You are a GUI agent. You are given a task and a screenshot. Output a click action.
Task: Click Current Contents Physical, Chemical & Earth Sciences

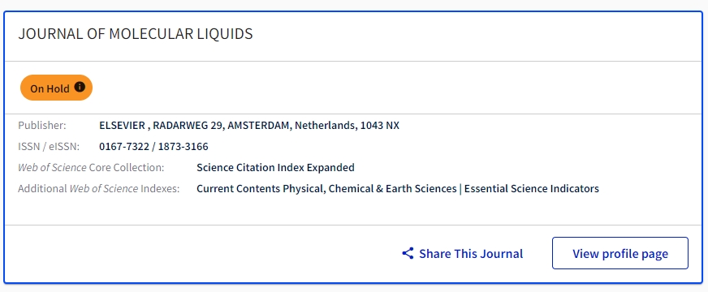click(x=326, y=189)
